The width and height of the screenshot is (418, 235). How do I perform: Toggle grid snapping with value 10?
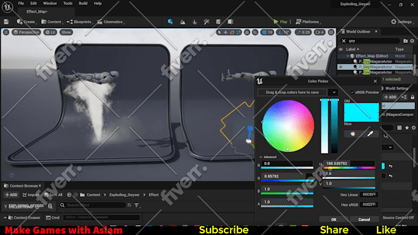coord(267,32)
